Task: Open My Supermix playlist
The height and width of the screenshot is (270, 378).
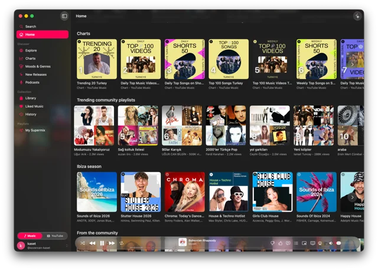Action: [x=43, y=130]
